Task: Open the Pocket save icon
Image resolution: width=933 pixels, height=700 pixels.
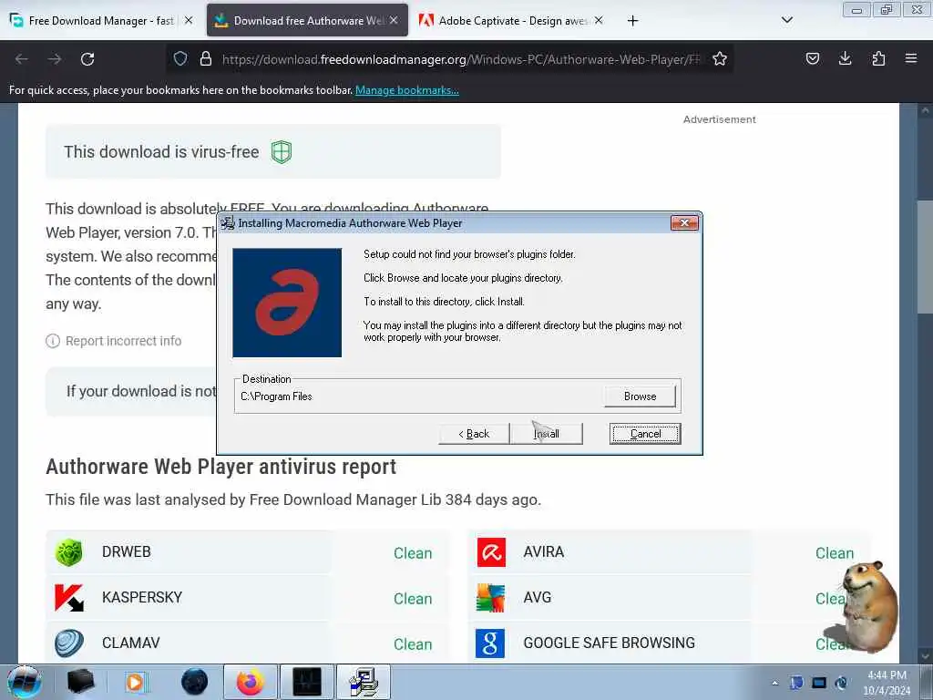Action: (812, 58)
